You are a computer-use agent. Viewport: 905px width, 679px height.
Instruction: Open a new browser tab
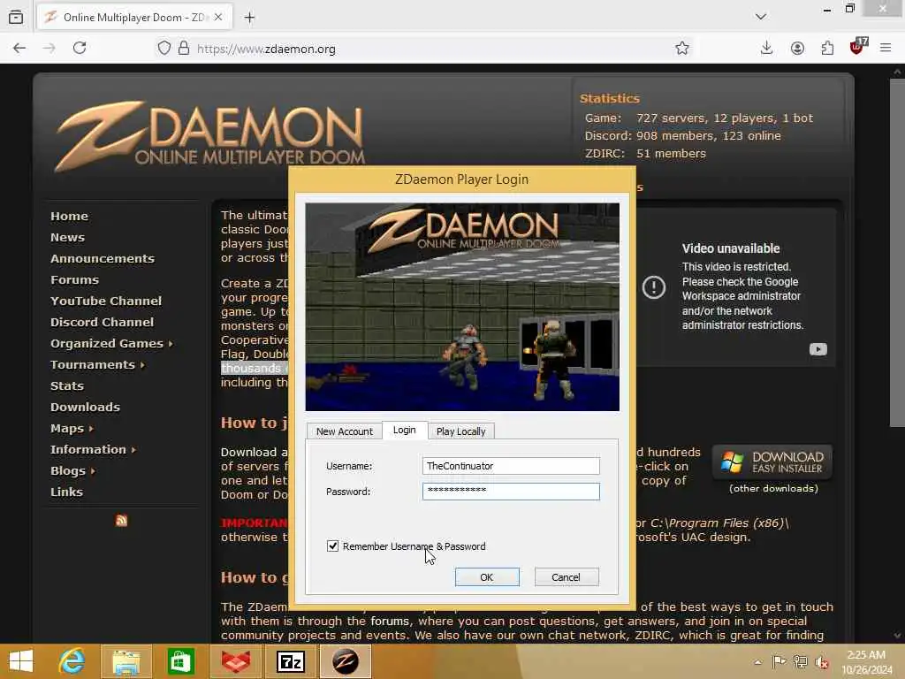click(x=249, y=18)
